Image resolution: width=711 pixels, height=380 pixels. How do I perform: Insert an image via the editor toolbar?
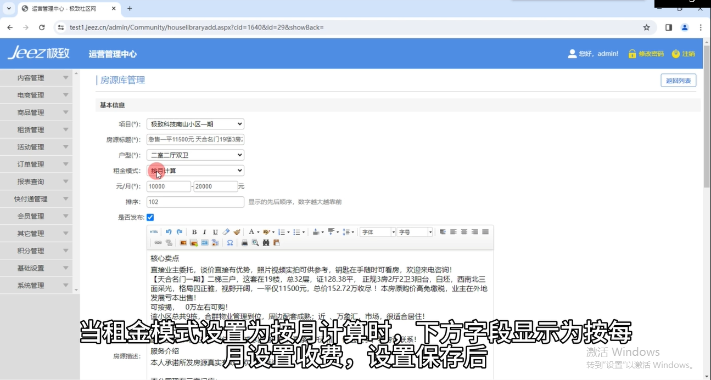click(x=183, y=242)
